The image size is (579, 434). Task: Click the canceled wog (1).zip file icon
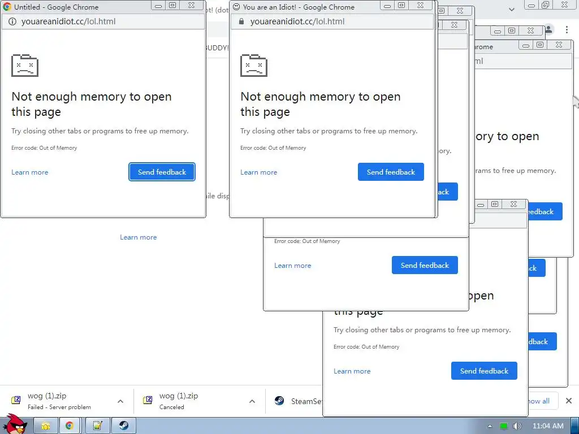(x=148, y=400)
